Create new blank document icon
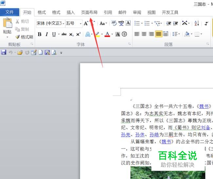 point(41,52)
